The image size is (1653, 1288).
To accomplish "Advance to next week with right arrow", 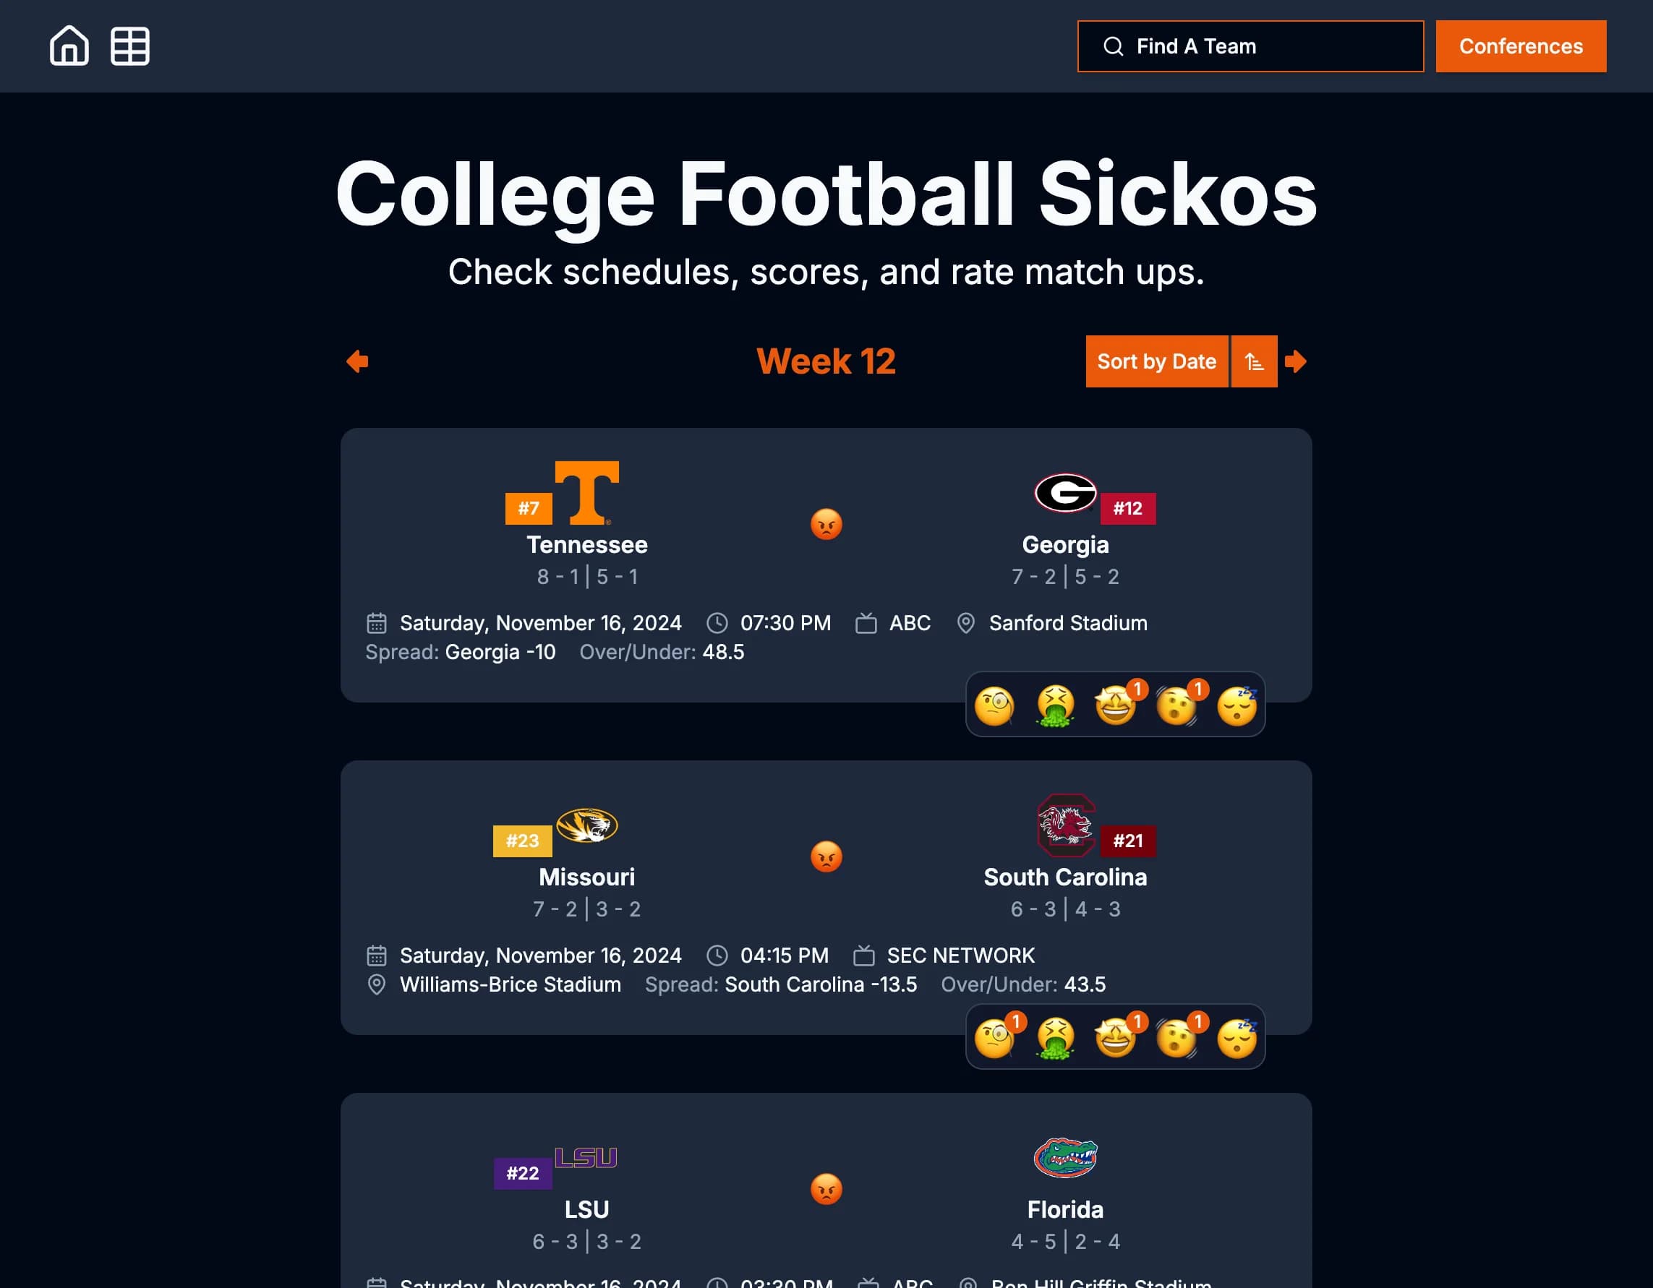I will [1295, 361].
